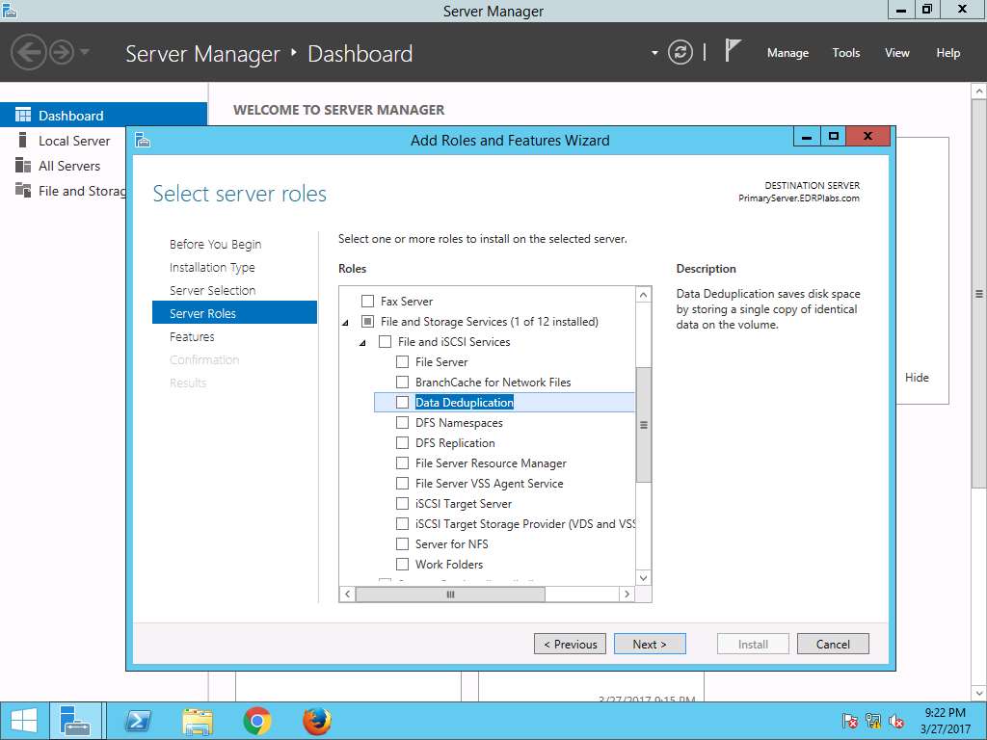The height and width of the screenshot is (740, 987).
Task: Launch PowerShell from the taskbar
Action: coord(137,721)
